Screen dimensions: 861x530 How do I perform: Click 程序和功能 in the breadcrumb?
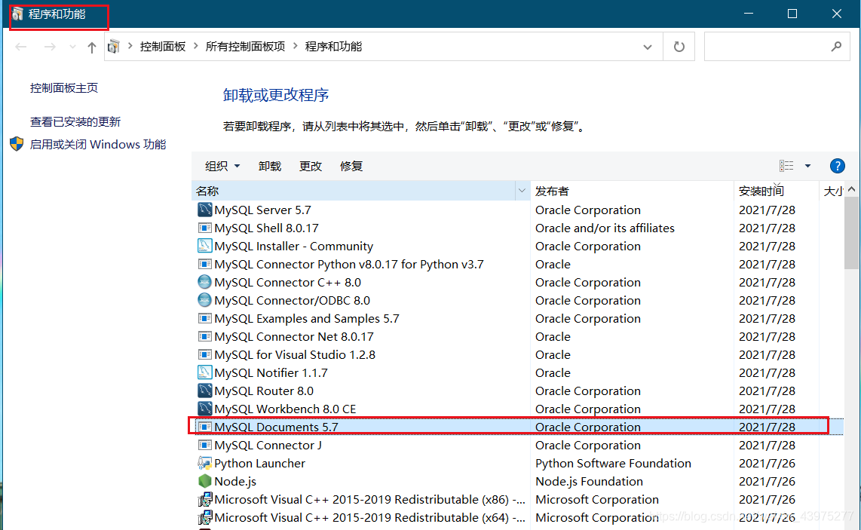coord(333,47)
